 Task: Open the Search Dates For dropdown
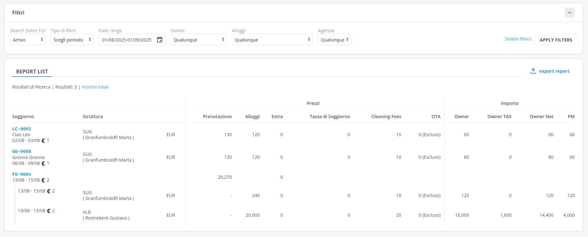[x=28, y=40]
